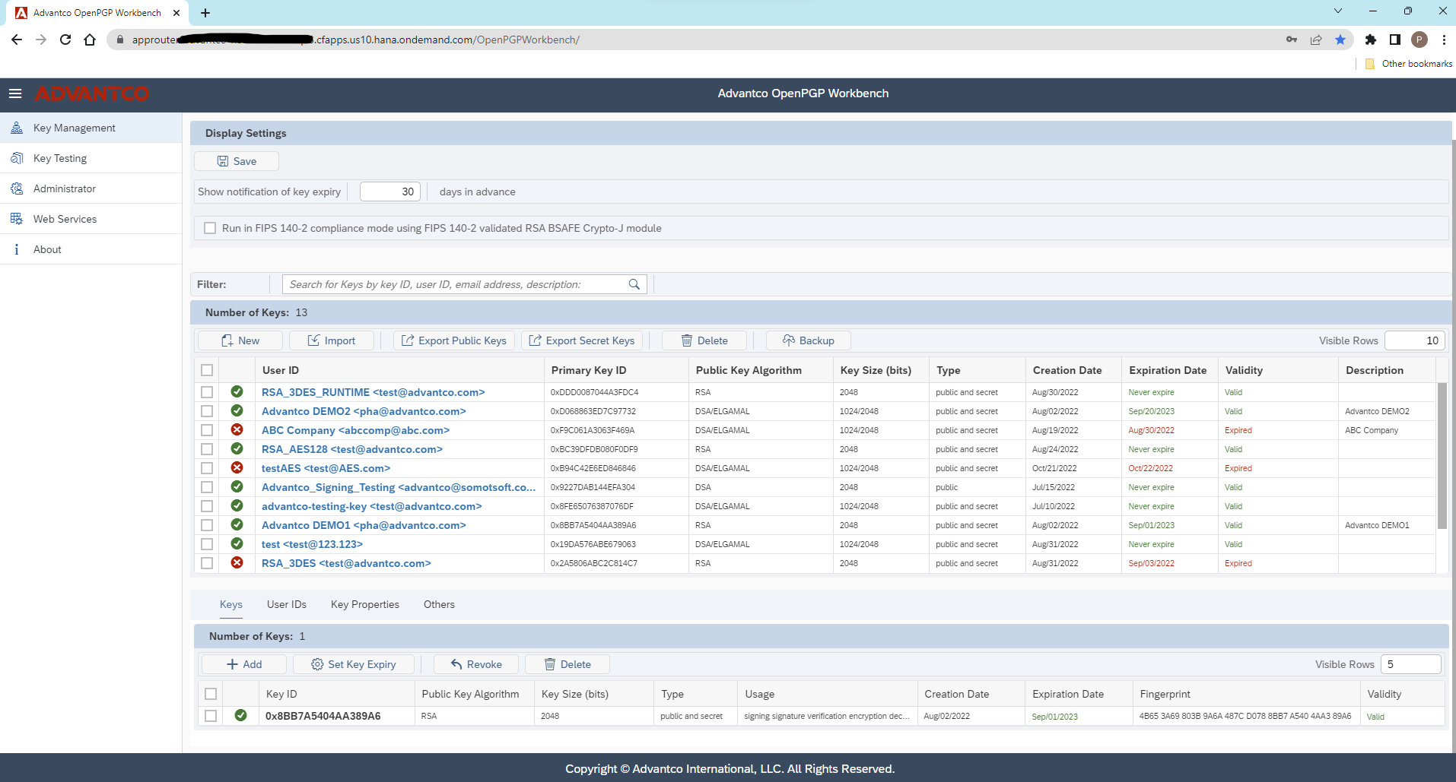
Task: Open Other bookmarks folder
Action: pos(1409,64)
